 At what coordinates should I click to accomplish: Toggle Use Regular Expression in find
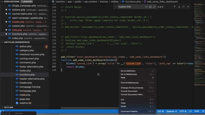154,7
